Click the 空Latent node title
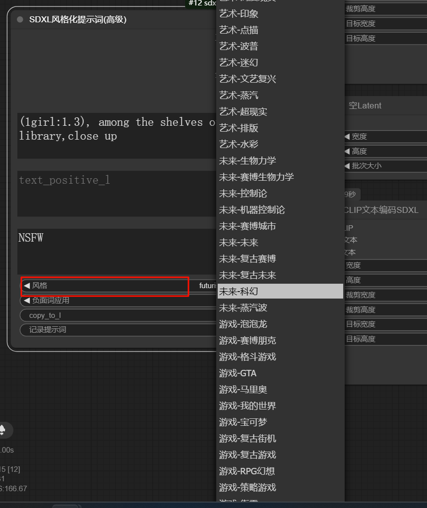 (x=365, y=105)
